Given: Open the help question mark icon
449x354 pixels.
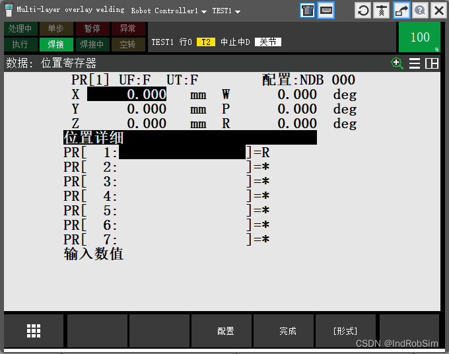Looking at the screenshot, I should pyautogui.click(x=419, y=11).
